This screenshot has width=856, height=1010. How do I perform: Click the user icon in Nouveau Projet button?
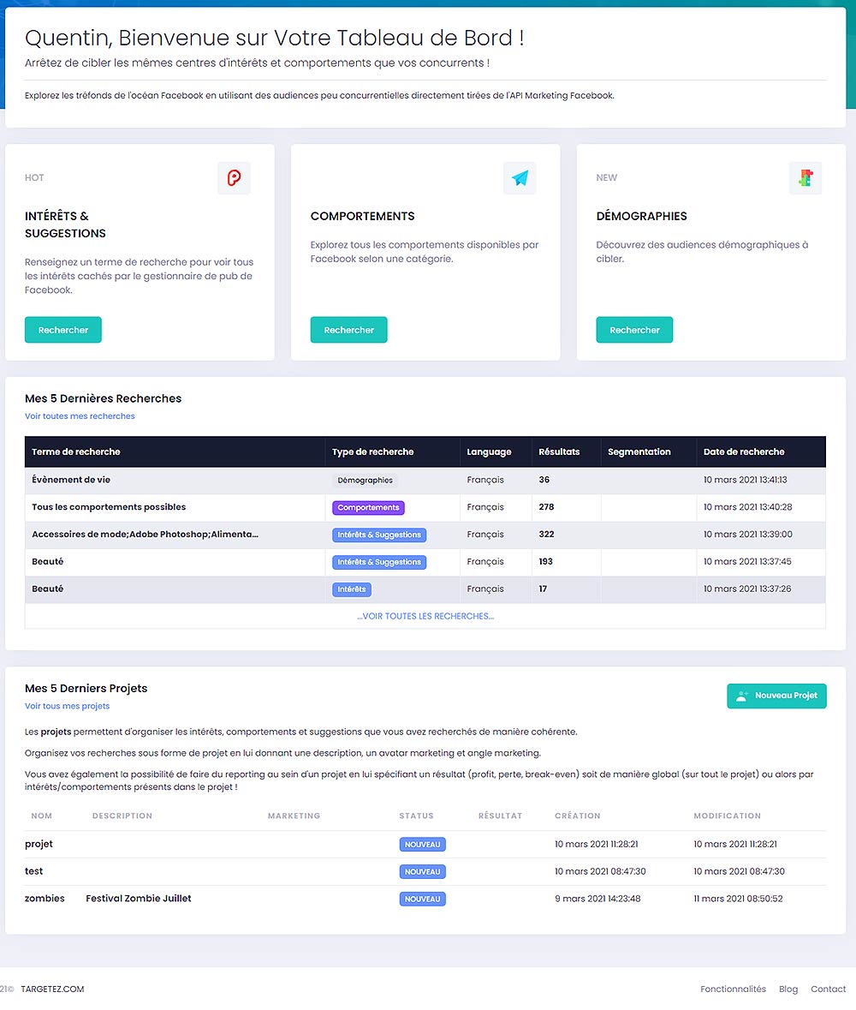click(x=742, y=696)
